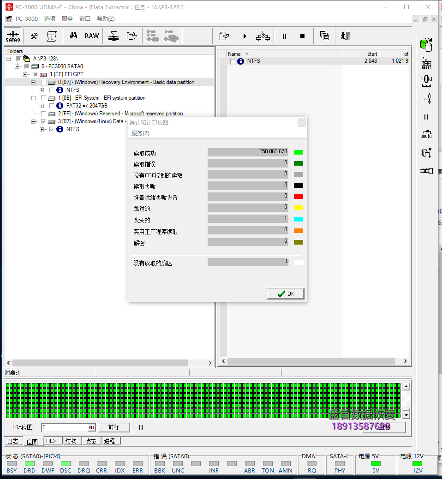
Task: Select the green disk copy icon on the right panel
Action: (425, 44)
